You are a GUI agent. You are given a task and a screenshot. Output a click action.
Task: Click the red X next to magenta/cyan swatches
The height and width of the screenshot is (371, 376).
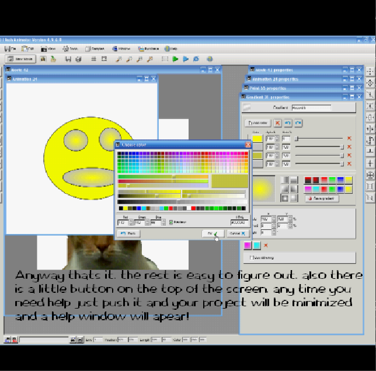point(265,246)
